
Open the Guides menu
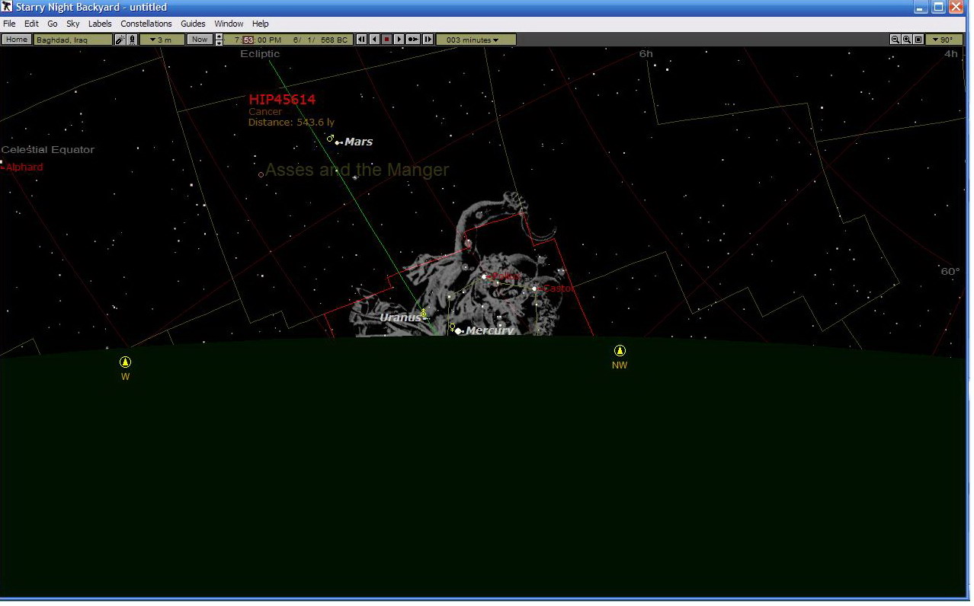coord(193,24)
